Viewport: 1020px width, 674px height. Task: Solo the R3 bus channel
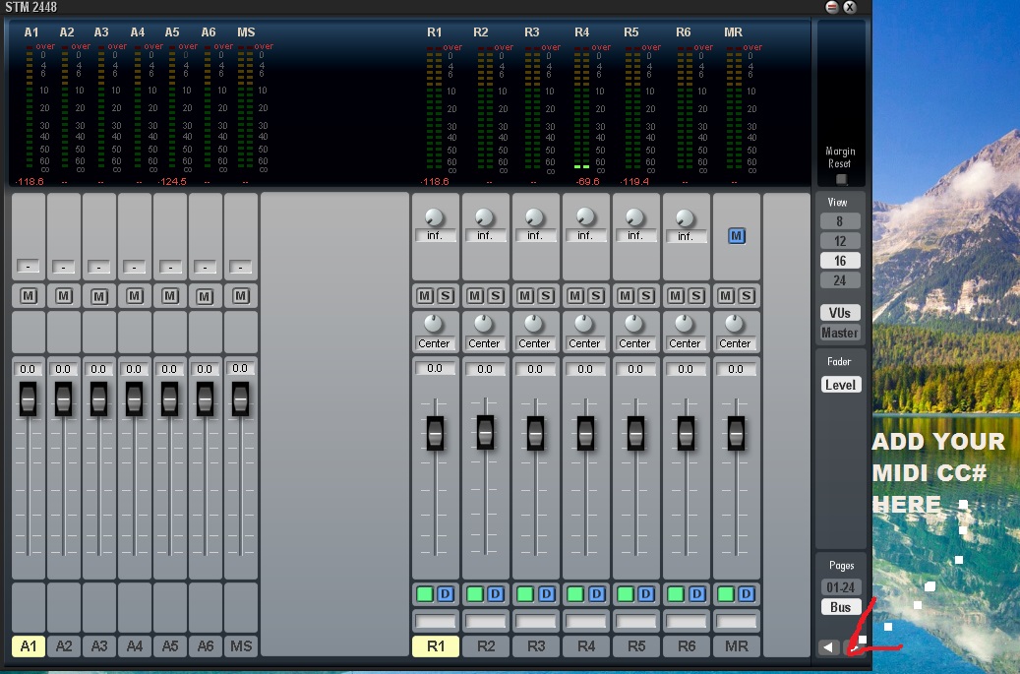(546, 296)
